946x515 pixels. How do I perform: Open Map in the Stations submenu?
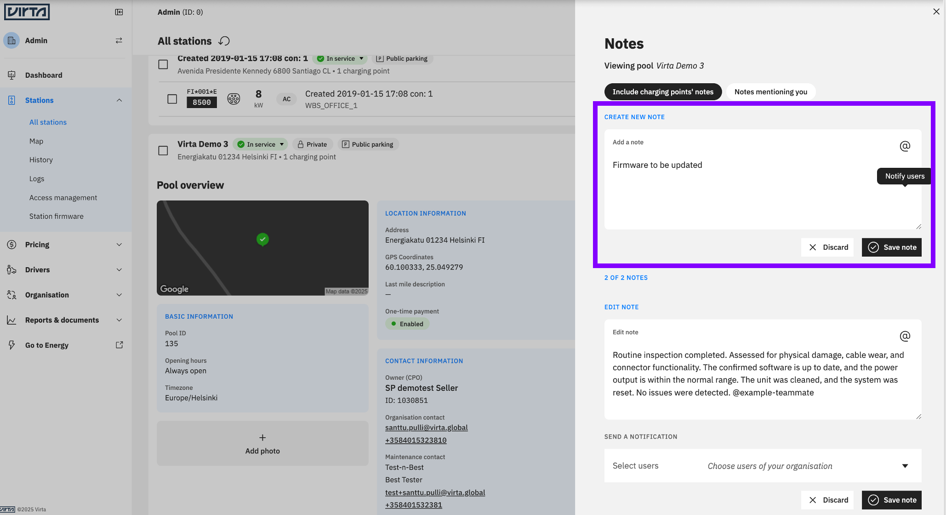pyautogui.click(x=36, y=141)
